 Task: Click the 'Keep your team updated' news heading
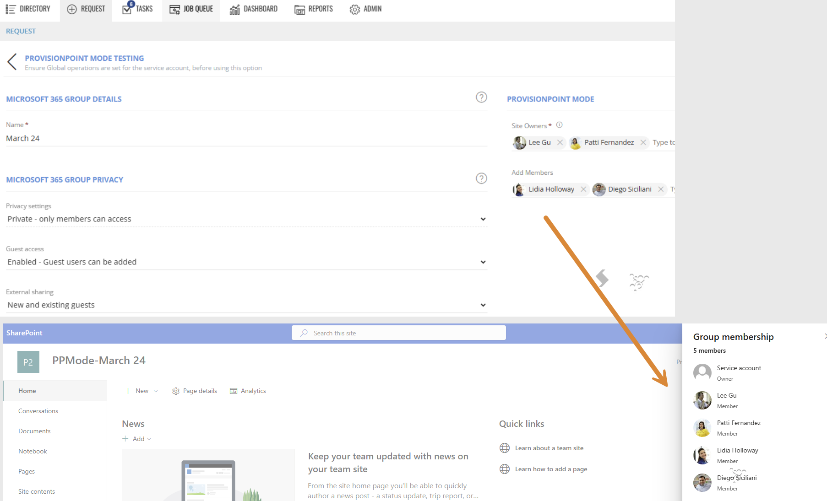pyautogui.click(x=388, y=463)
